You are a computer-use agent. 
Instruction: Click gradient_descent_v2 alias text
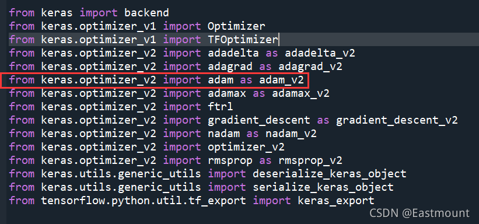click(397, 120)
